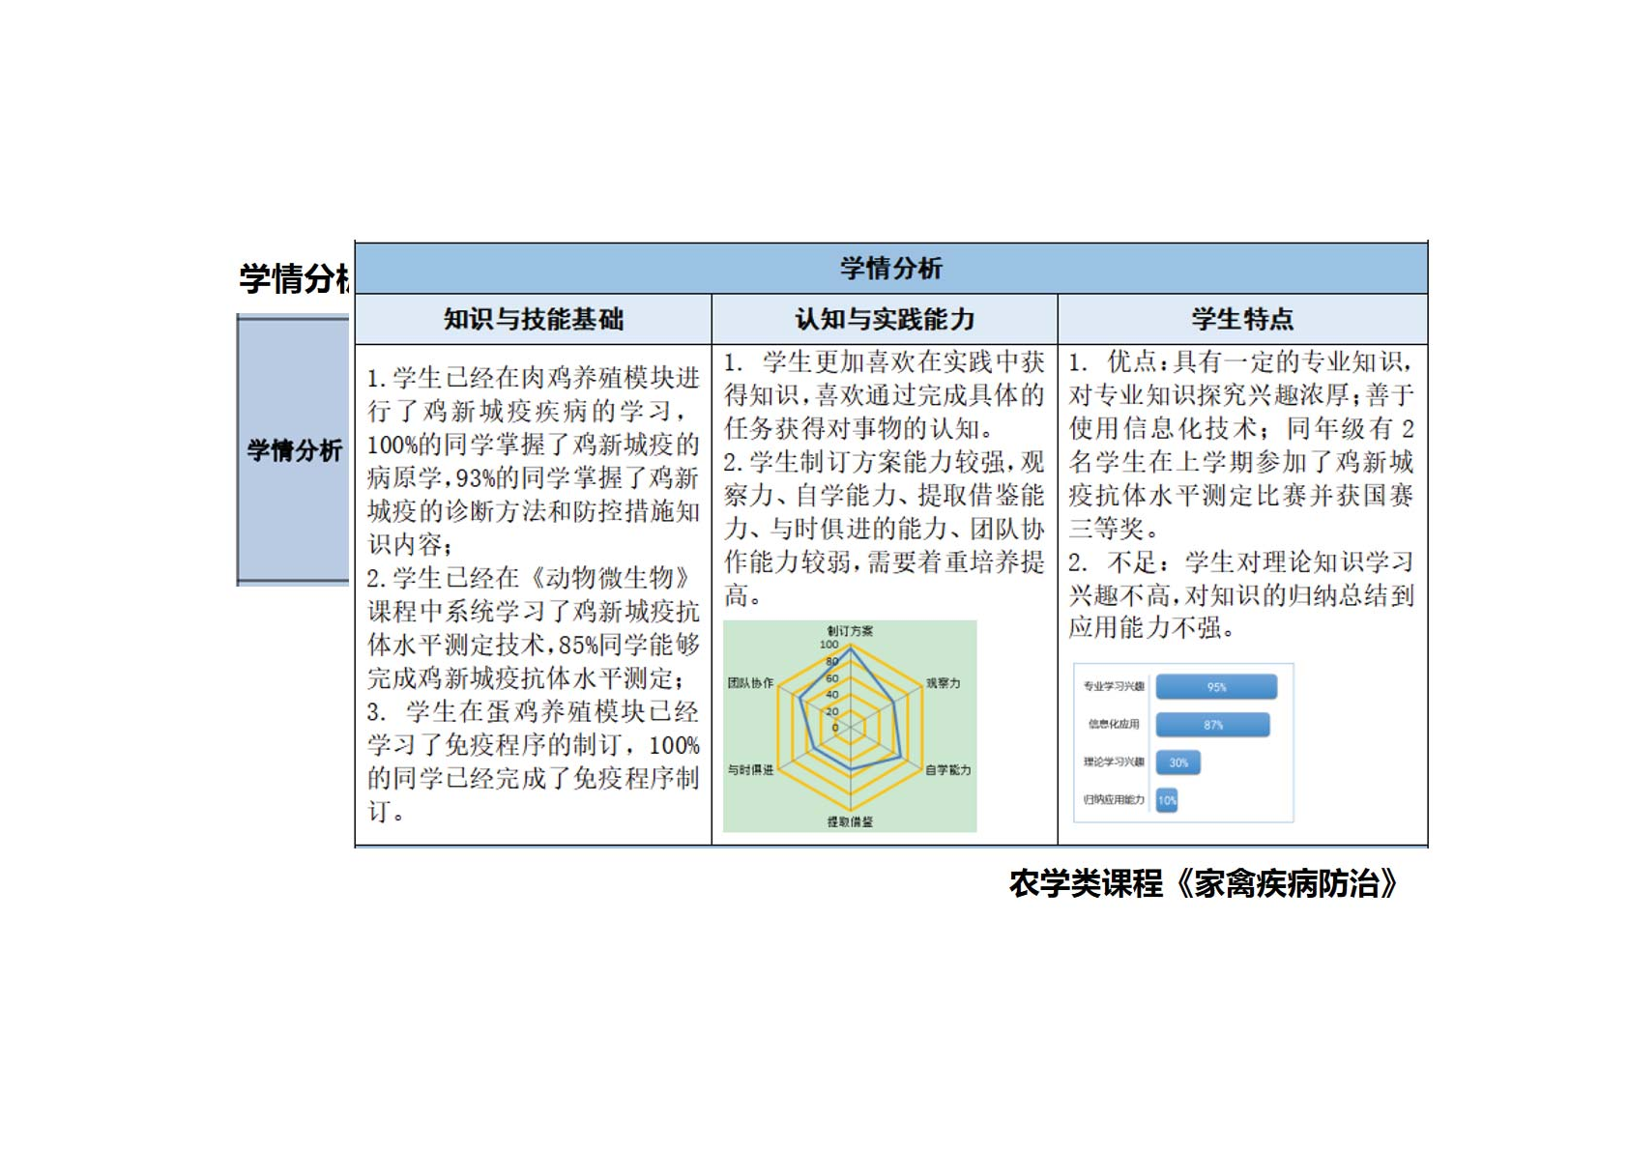Click paragraph starting 2.学生制订方案能力较强
The width and height of the screenshot is (1628, 1150).
click(885, 529)
